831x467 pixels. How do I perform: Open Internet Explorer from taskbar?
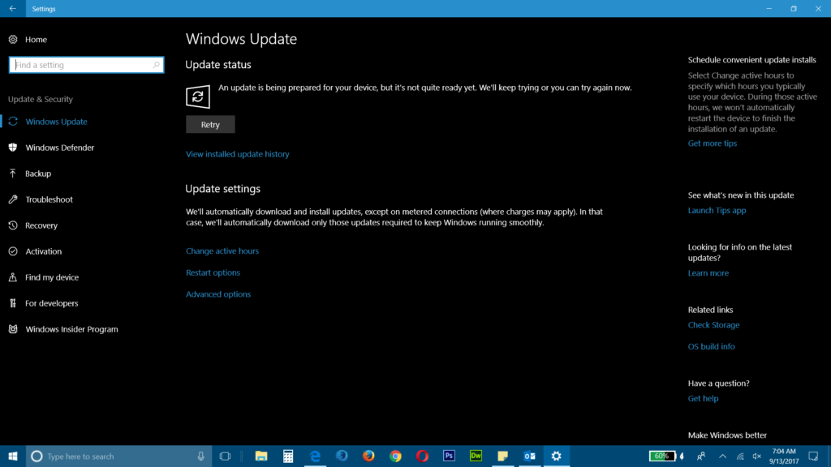click(x=342, y=456)
